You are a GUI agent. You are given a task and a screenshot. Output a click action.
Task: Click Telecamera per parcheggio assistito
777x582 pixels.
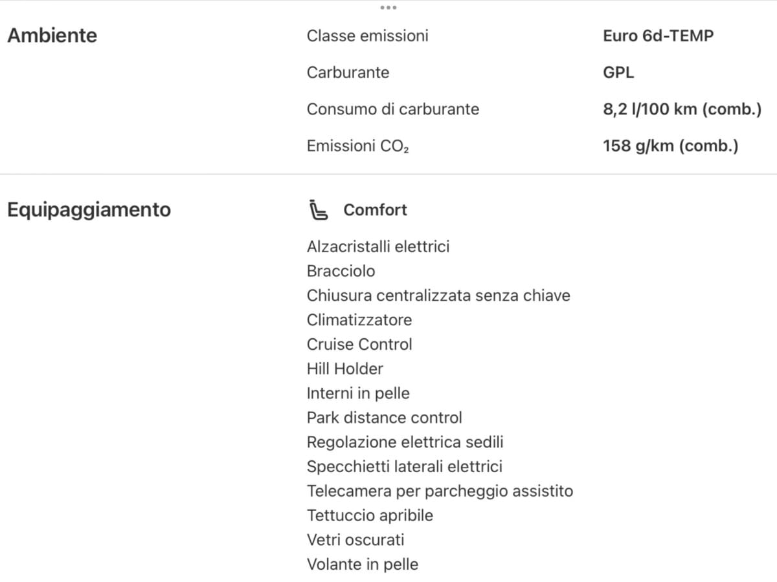[x=440, y=491]
